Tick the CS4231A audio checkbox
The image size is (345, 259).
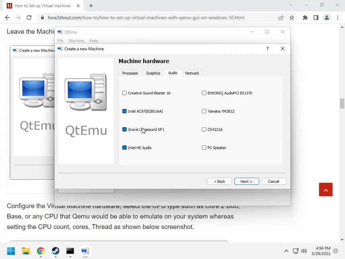[204, 129]
